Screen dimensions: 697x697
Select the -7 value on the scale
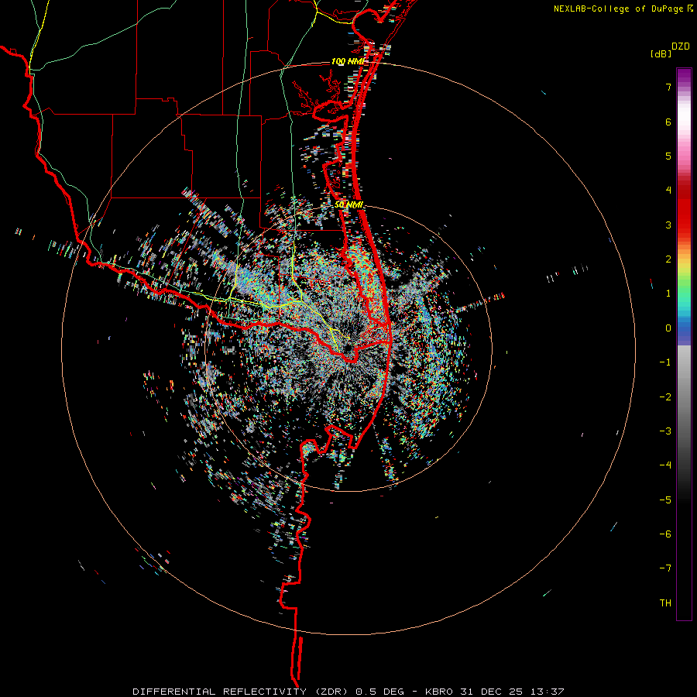tap(665, 568)
